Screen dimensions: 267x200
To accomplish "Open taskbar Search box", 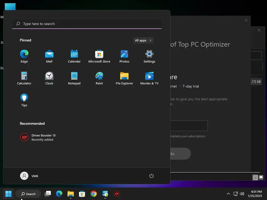I will 28,194.
